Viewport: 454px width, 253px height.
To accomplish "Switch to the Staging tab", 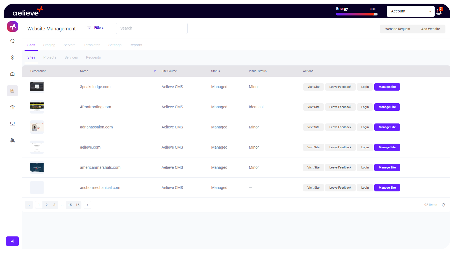I will (x=49, y=45).
